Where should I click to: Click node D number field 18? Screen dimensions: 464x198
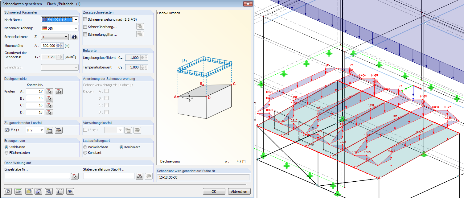[x=35, y=112]
